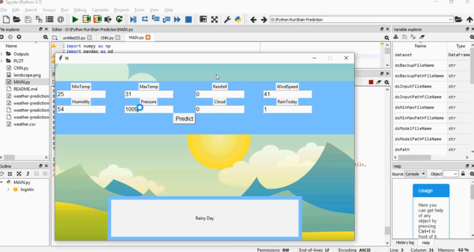Image resolution: width=474 pixels, height=252 pixels.
Task: Open the Help Source Console dropdown
Action: point(415,174)
